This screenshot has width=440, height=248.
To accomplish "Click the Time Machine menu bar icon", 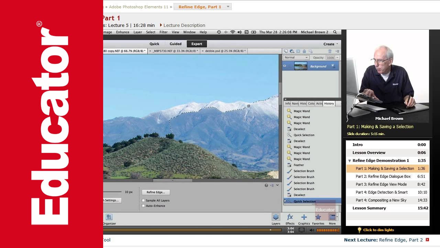I will tap(219, 32).
